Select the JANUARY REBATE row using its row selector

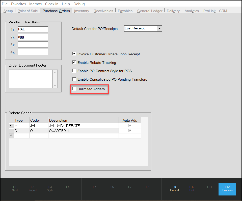click(11, 126)
